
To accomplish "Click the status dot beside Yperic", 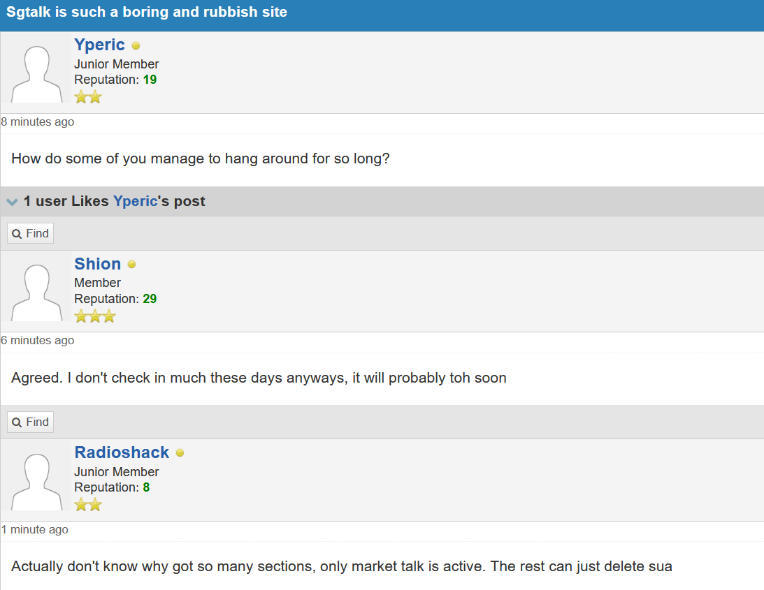I will point(136,46).
